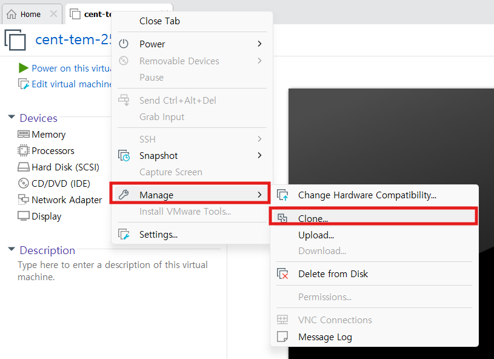Expand the SSH submenu arrow
The image size is (494, 359).
[259, 139]
